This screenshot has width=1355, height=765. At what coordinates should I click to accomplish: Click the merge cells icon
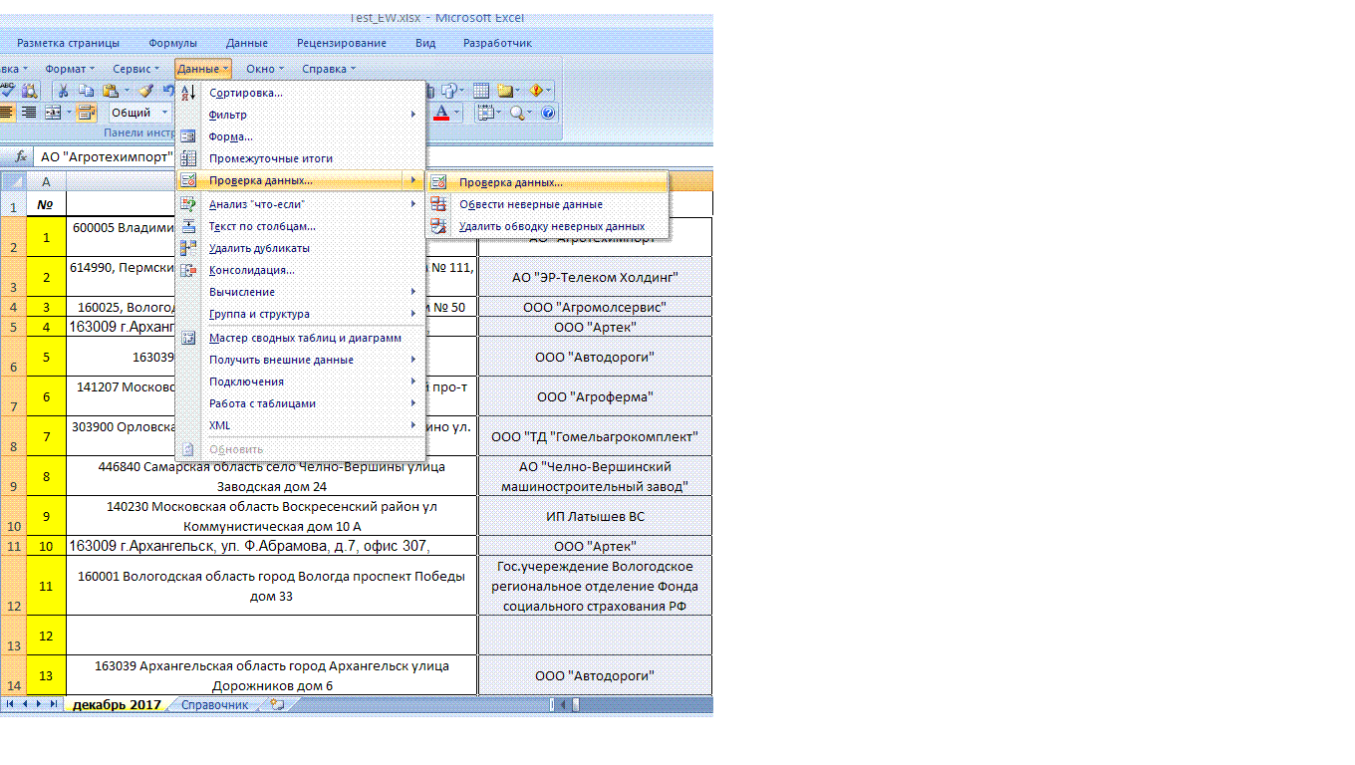click(x=53, y=113)
